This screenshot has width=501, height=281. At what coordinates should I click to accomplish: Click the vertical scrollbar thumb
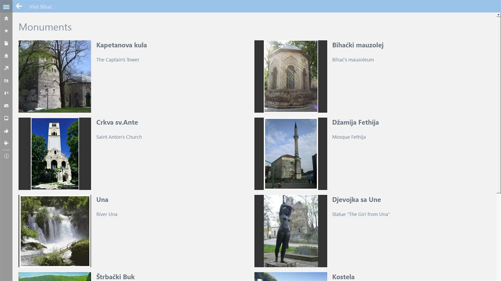[x=499, y=105]
